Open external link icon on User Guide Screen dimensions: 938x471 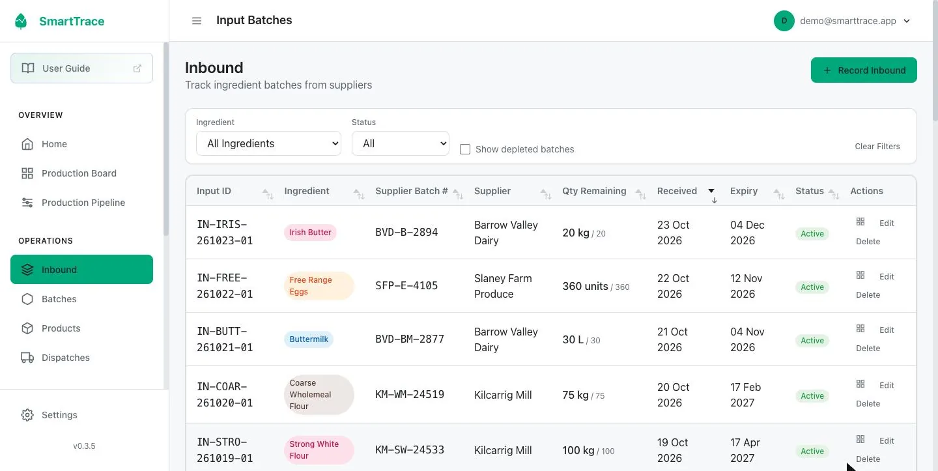pyautogui.click(x=137, y=68)
